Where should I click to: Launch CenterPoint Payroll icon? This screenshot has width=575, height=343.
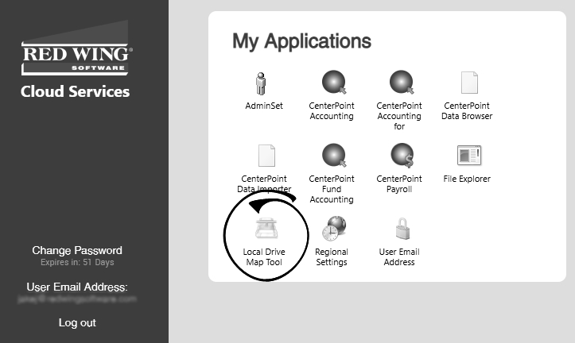point(402,155)
